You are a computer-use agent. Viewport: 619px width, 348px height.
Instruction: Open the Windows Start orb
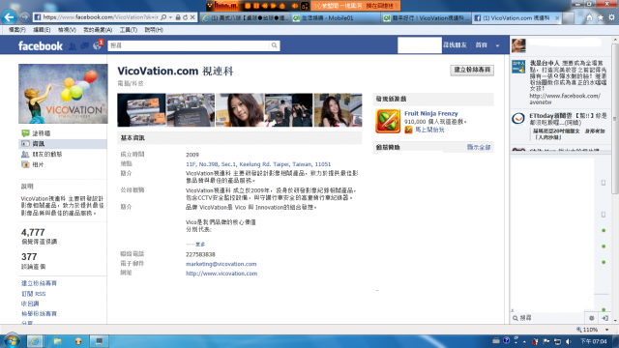[12, 341]
